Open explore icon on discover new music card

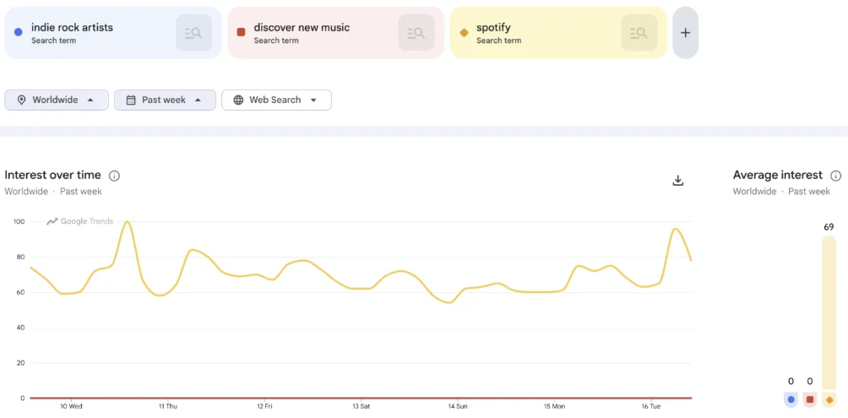pos(416,33)
